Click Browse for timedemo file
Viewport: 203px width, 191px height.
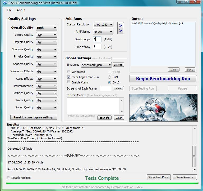click(118, 65)
